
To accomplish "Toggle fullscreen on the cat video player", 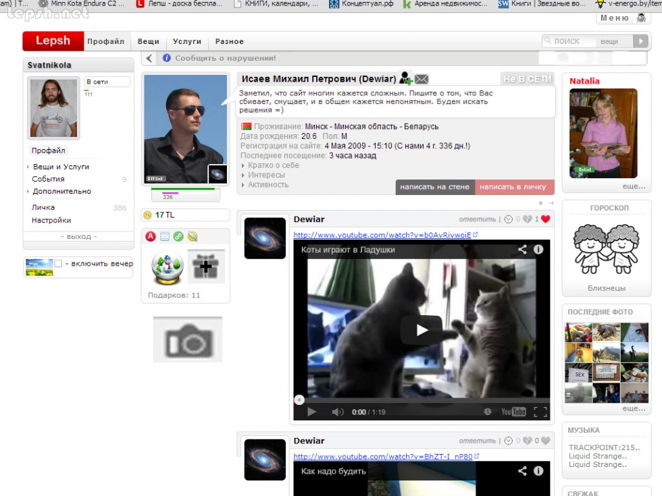I will point(540,412).
